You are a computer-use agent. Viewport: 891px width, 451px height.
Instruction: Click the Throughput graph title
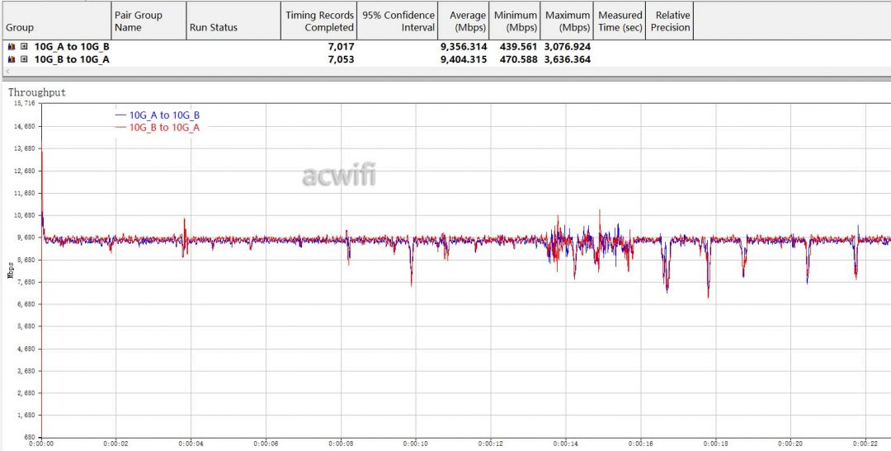point(37,93)
